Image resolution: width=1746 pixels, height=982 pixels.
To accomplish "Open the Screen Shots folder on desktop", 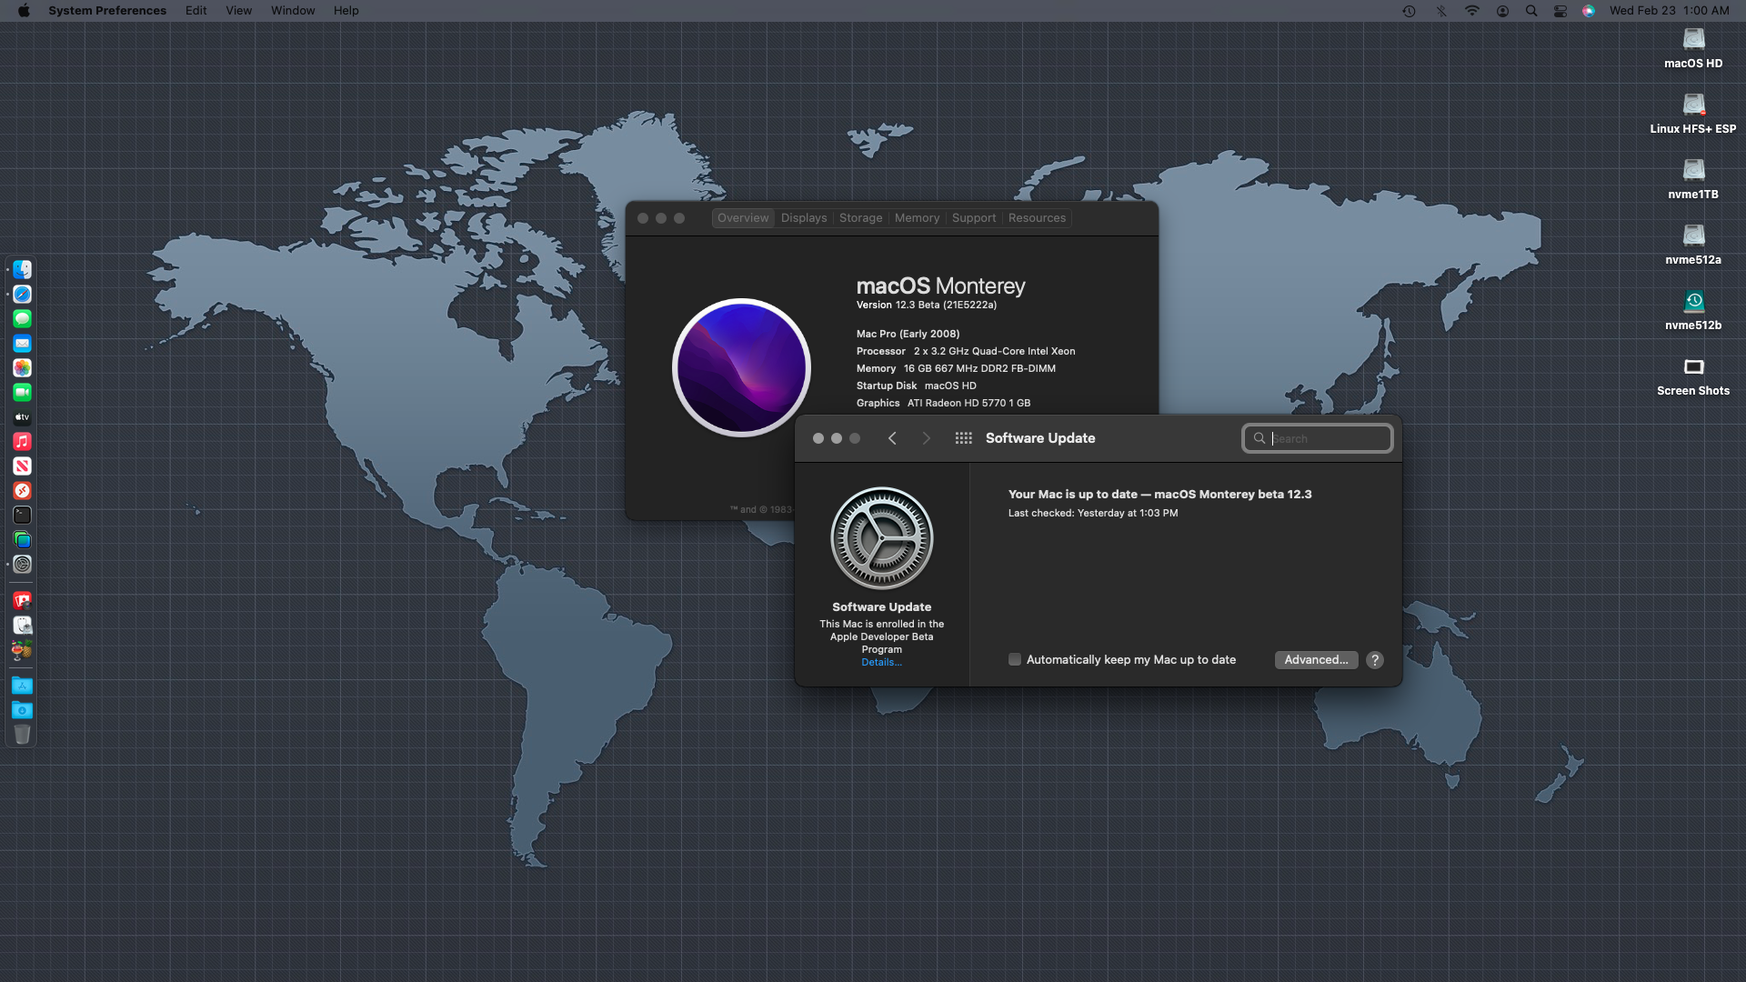I will pos(1693,367).
